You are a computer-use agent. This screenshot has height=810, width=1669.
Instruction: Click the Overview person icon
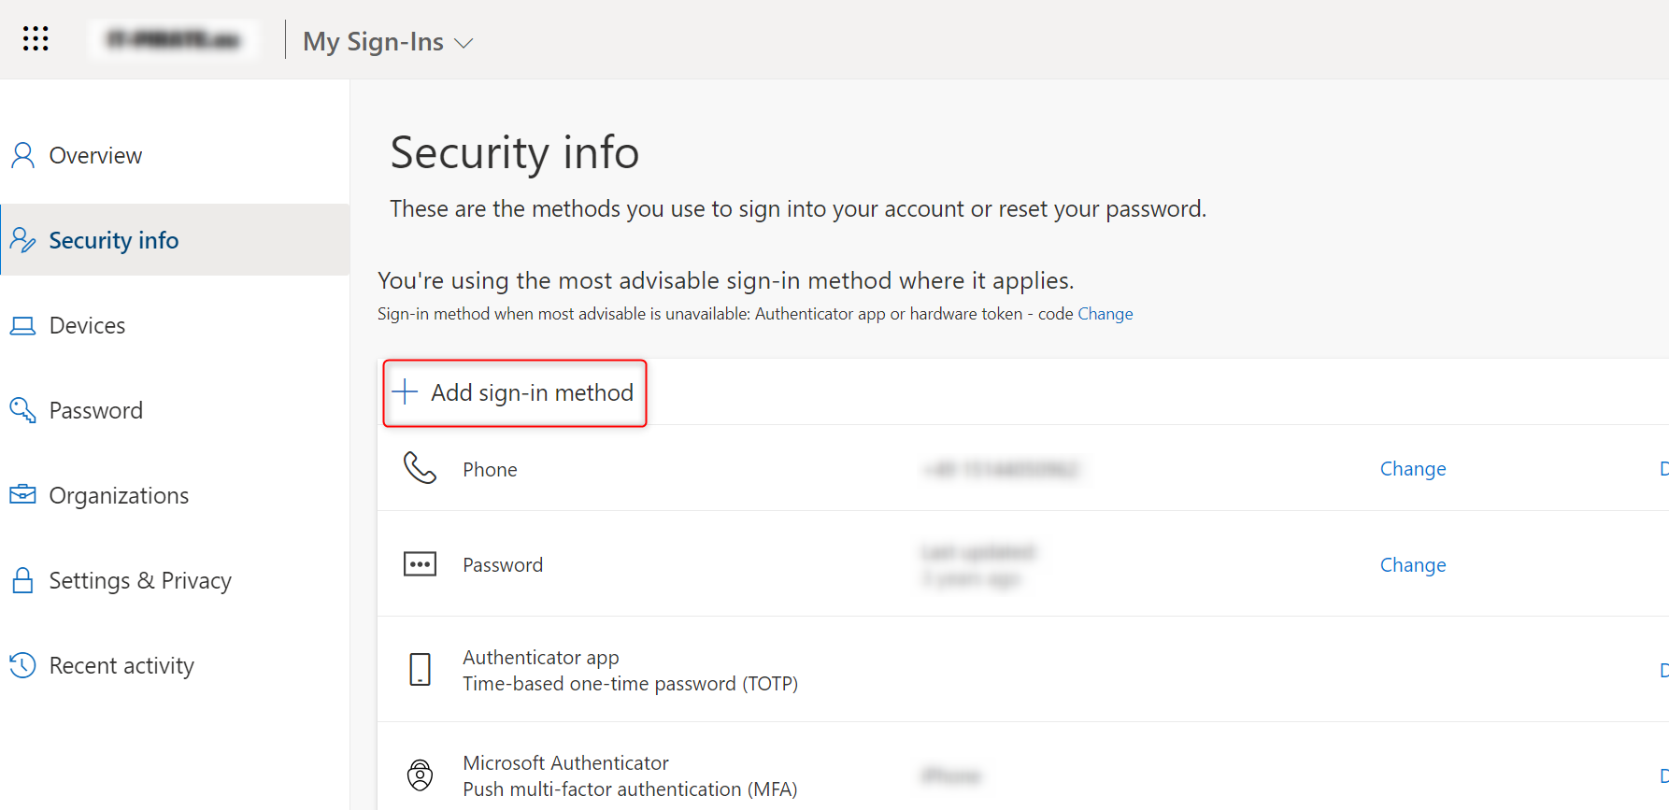22,155
